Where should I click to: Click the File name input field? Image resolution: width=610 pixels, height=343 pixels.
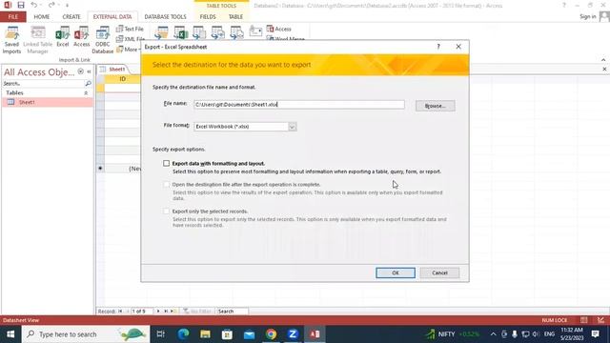point(299,105)
